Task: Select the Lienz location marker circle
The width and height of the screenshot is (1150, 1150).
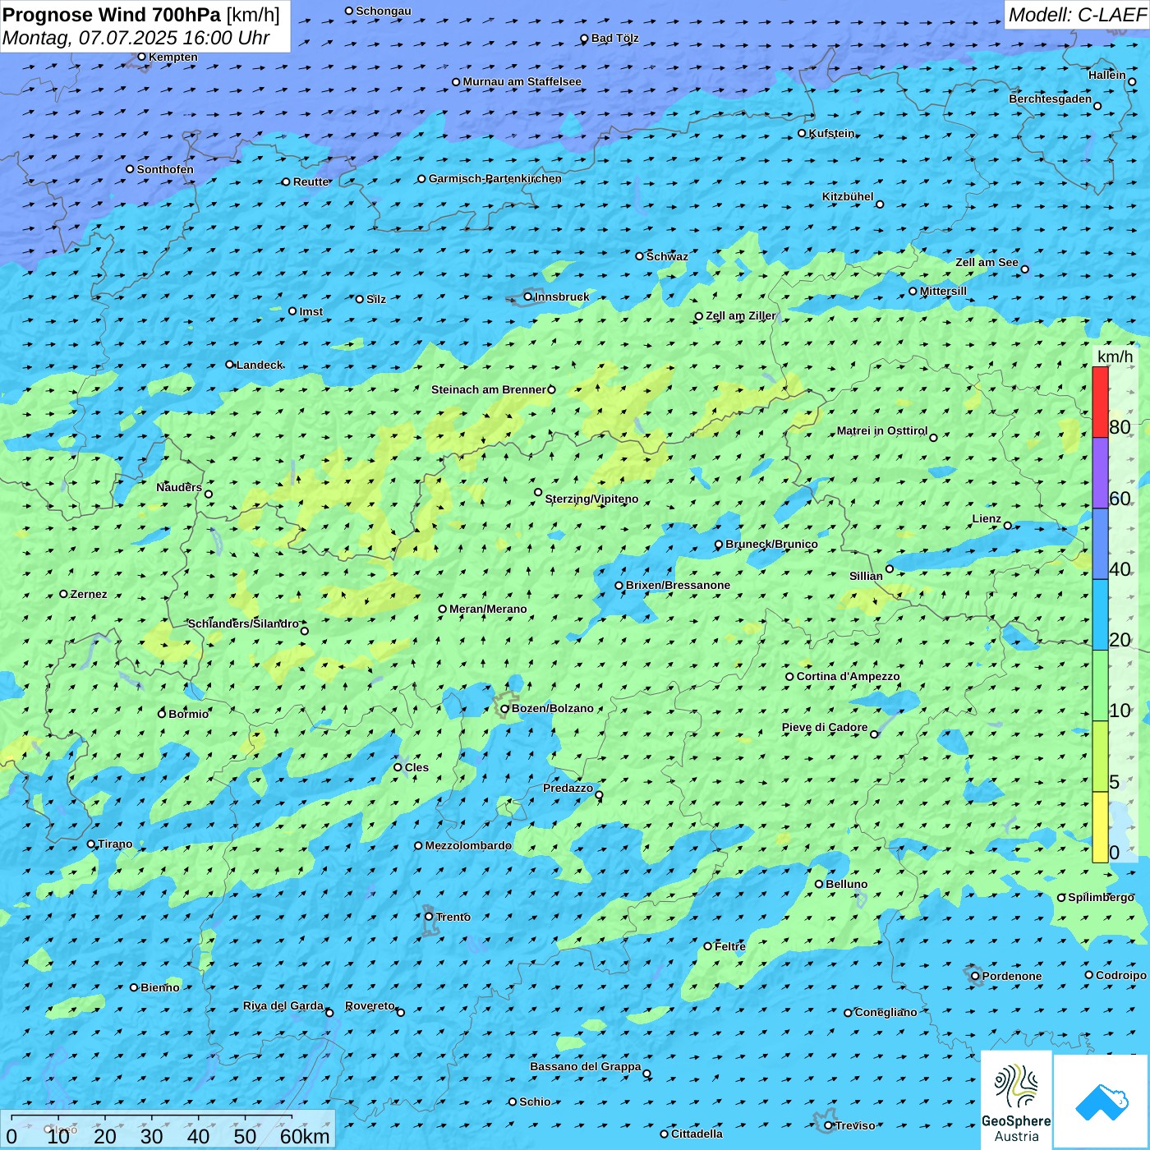Action: point(1008,526)
